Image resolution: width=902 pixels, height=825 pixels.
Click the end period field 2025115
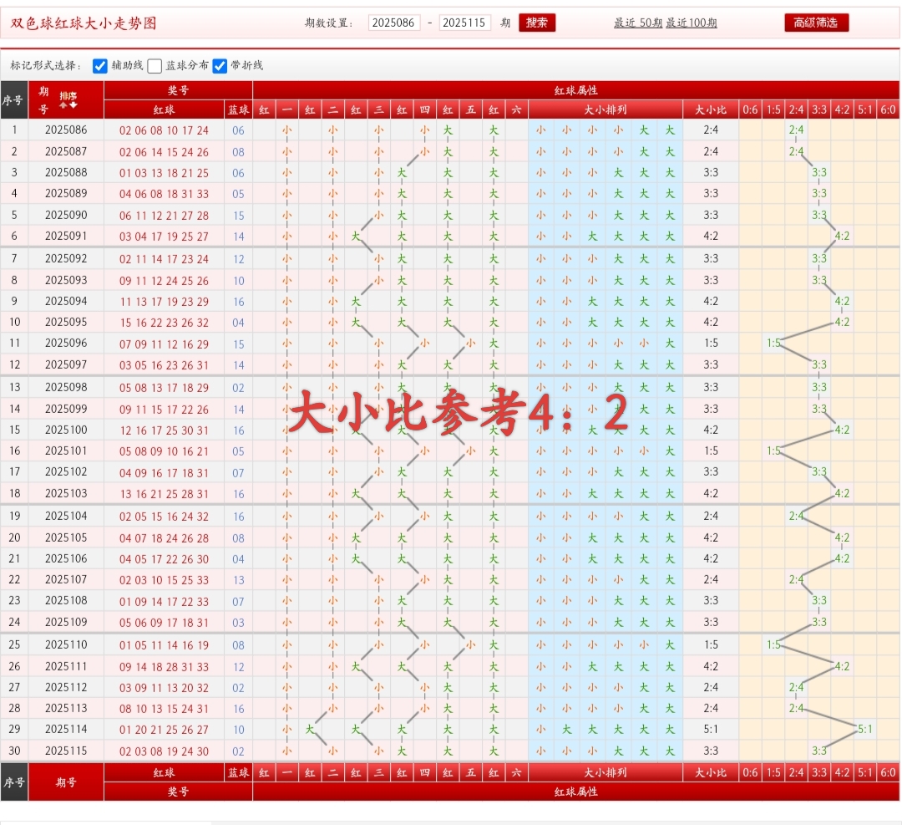coord(464,23)
